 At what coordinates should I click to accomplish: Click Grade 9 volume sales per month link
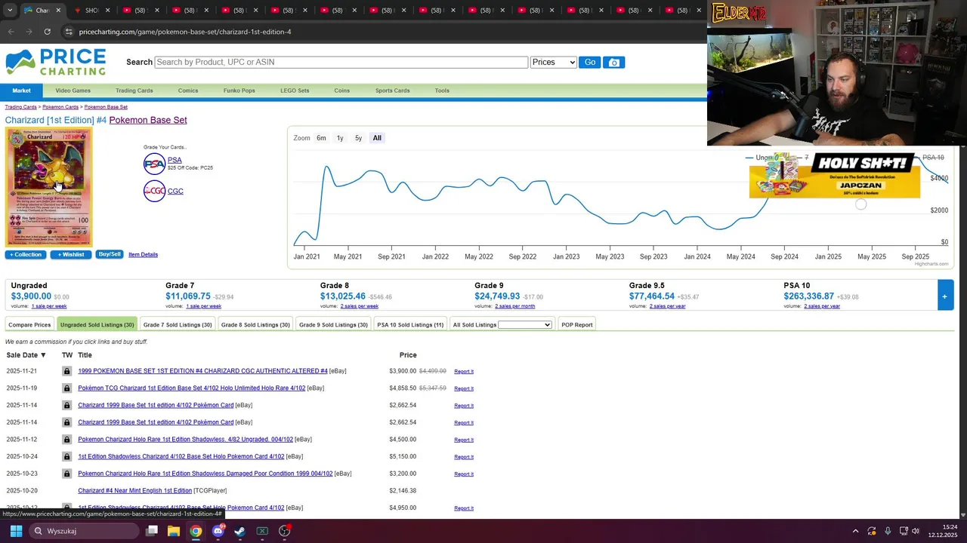[x=514, y=306]
